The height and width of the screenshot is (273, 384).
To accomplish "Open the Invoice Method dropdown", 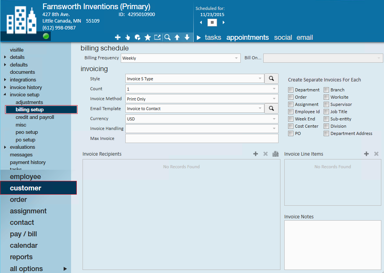I will tap(202, 99).
